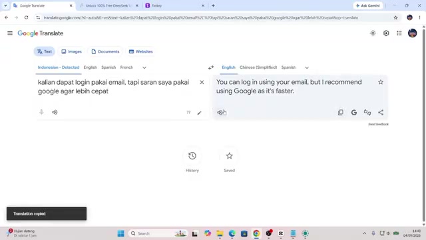Select English as target language
The height and width of the screenshot is (240, 426).
[228, 67]
